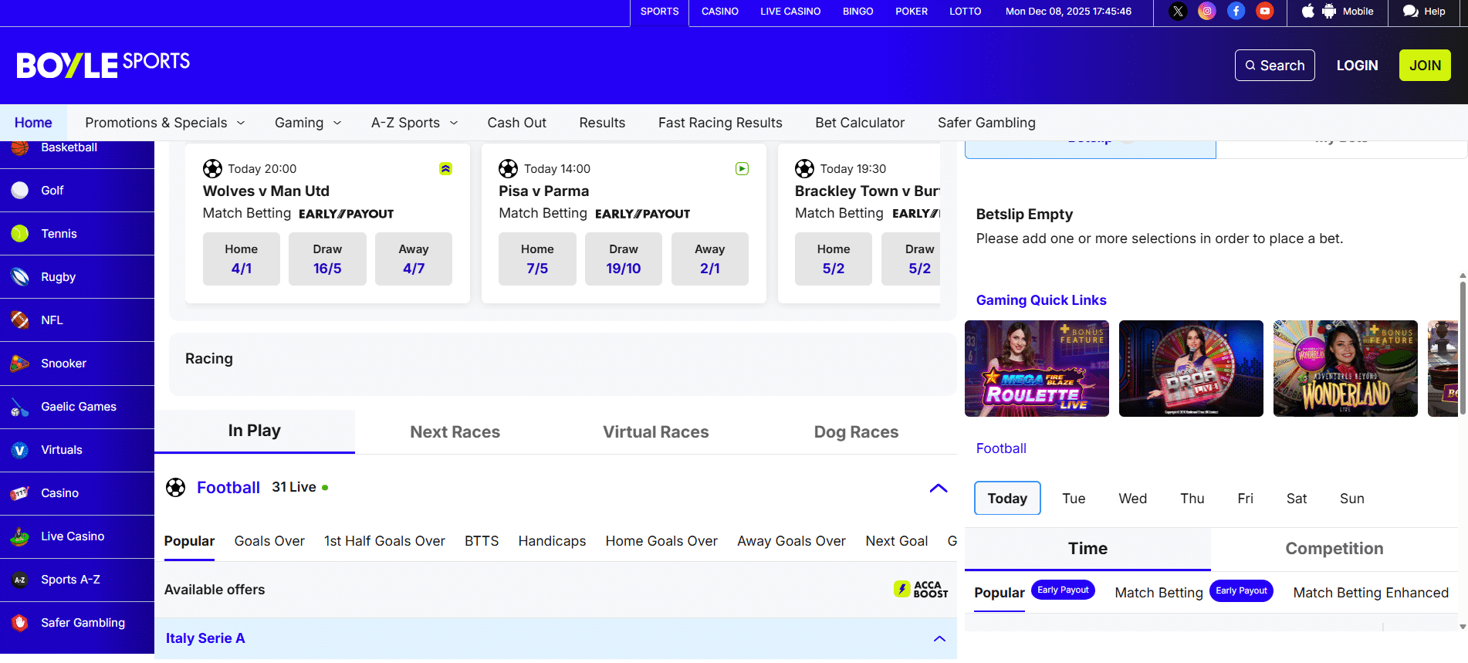
Task: Click the Pisa v Parma live stream icon
Action: point(742,168)
